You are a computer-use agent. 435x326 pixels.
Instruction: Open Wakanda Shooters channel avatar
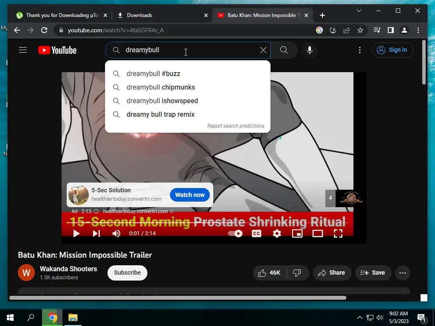pyautogui.click(x=26, y=273)
